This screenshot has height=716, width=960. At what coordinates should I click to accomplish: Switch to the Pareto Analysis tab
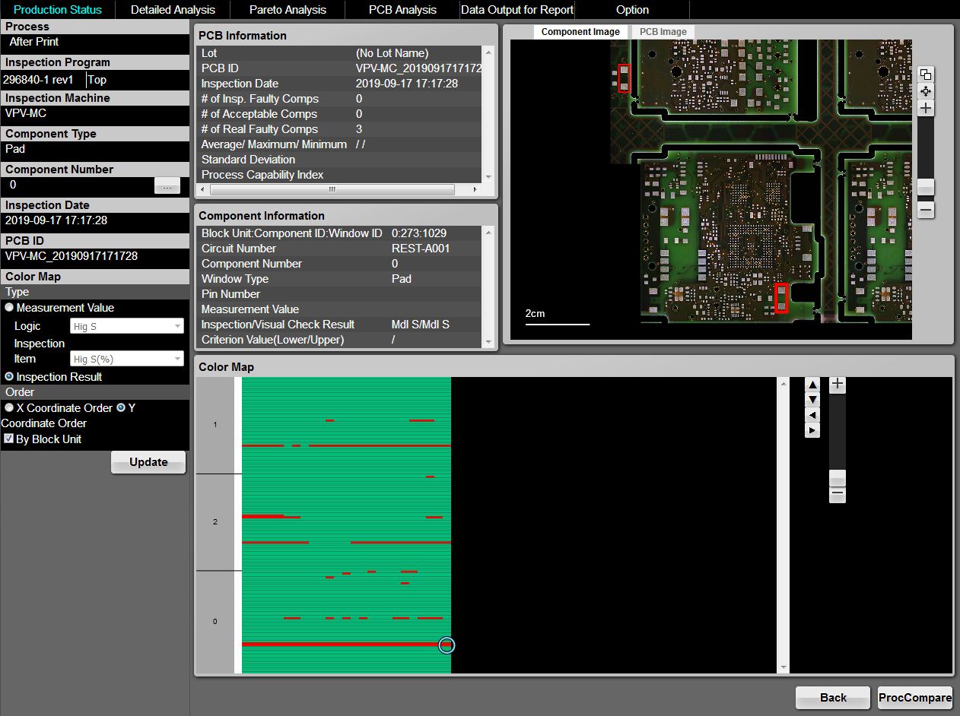point(288,10)
